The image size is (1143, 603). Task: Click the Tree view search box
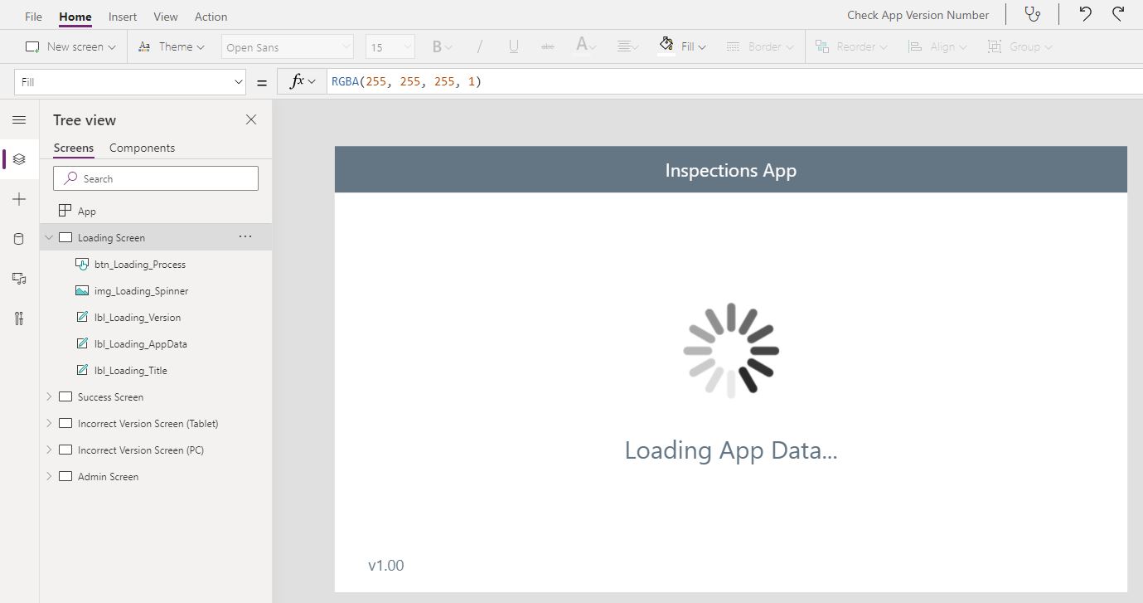pyautogui.click(x=155, y=177)
